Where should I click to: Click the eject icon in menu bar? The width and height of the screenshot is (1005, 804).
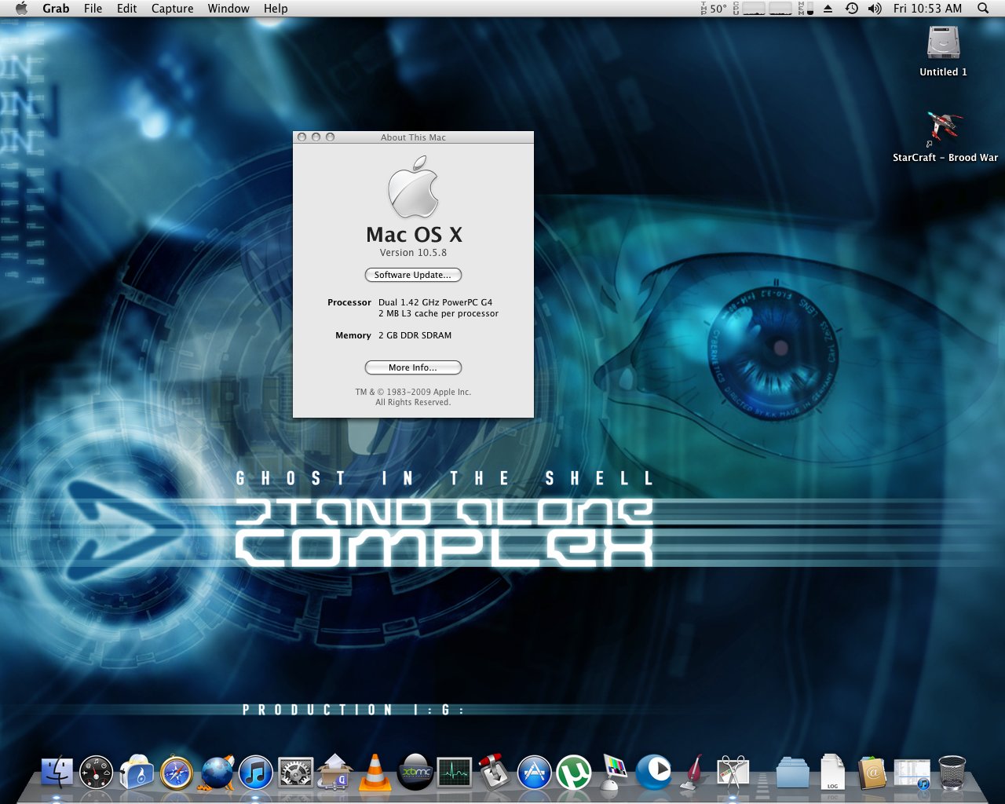pyautogui.click(x=828, y=9)
